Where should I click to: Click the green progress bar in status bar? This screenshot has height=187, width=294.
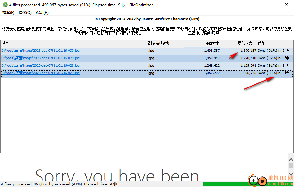coord(226,184)
